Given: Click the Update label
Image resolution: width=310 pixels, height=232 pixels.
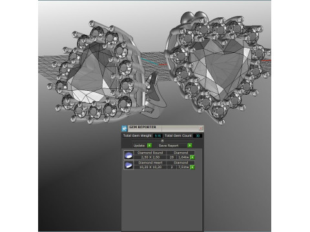Looking at the screenshot, I should 139,146.
